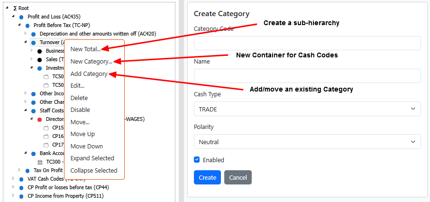430x202 pixels.
Task: Open the Polarity dropdown showing Neutral
Action: tap(307, 142)
